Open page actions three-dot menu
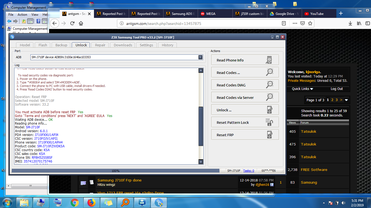Screen dimensions: 371x208 (x=295, y=24)
